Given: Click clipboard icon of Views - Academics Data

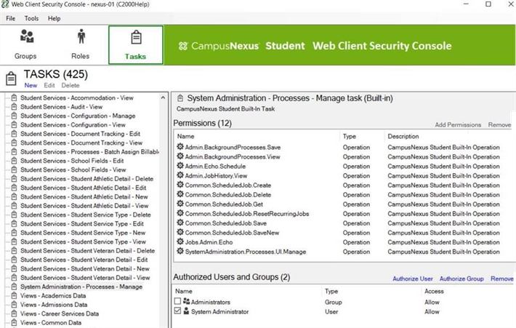Looking at the screenshot, I should click(14, 296).
